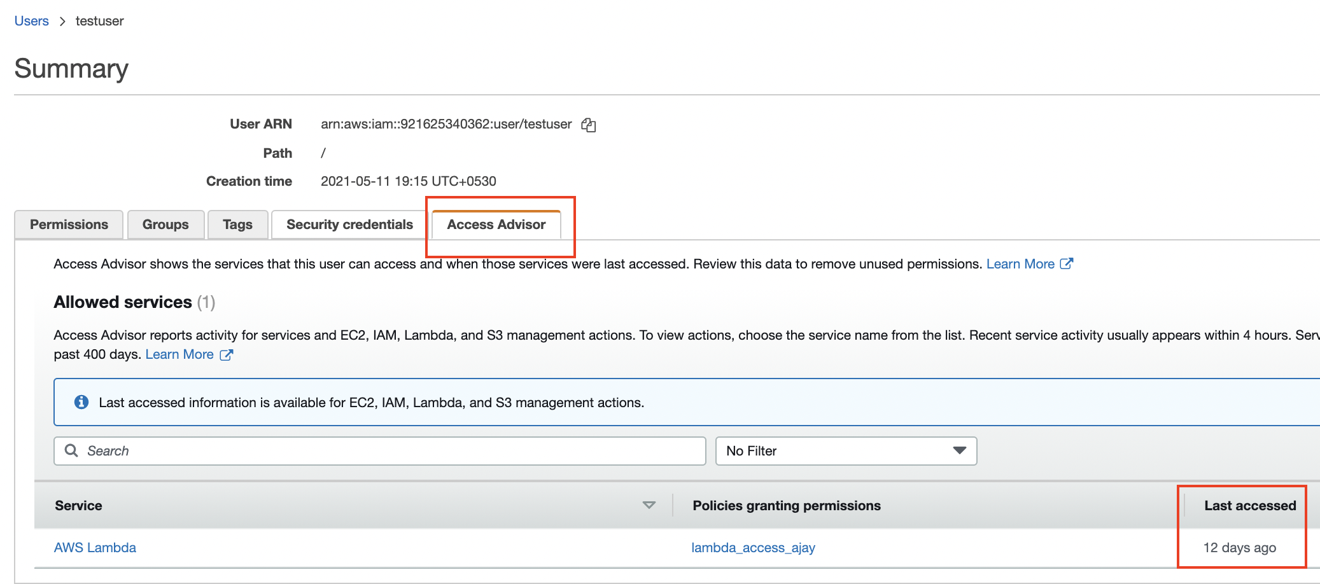Open the lambda_access_ajay policy link
This screenshot has width=1320, height=584.
[x=753, y=547]
